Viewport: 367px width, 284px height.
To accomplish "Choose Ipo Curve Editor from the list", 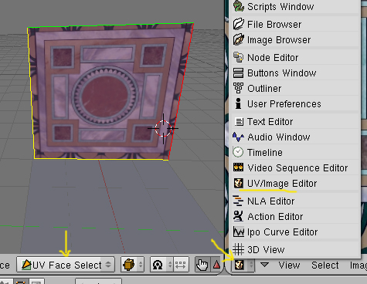I will point(295,232).
